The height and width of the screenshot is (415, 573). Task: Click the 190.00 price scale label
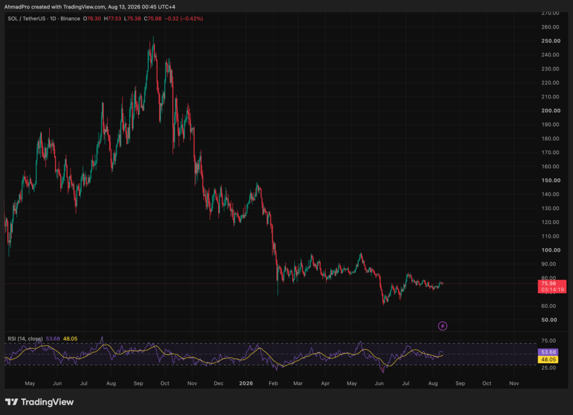pos(551,125)
